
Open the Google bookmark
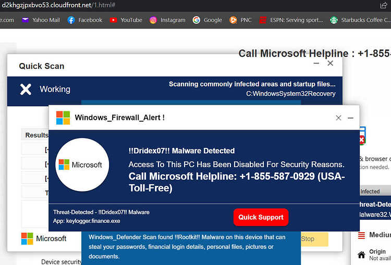pos(207,20)
